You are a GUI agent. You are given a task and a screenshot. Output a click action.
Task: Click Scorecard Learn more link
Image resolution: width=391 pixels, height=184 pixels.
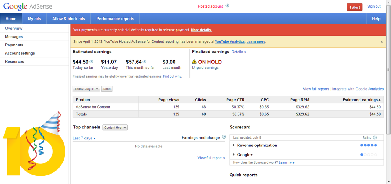(x=287, y=162)
